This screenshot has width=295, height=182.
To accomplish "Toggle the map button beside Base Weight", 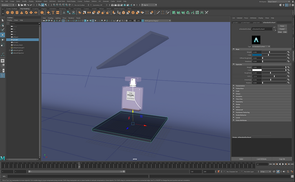I will click(288, 52).
